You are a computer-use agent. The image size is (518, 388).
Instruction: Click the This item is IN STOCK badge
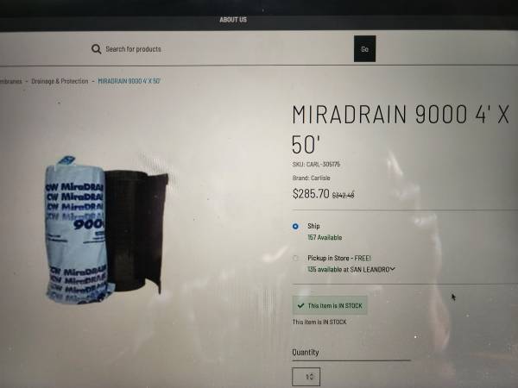click(x=330, y=305)
